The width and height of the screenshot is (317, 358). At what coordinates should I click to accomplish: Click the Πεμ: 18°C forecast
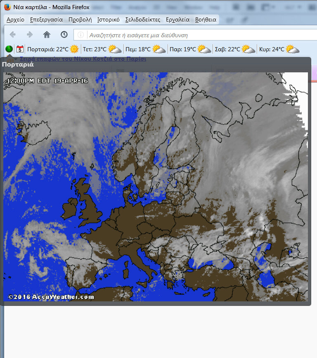[x=138, y=49]
